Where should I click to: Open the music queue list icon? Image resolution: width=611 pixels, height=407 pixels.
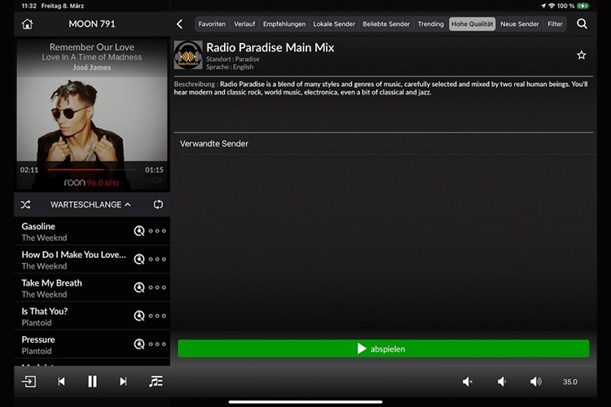pyautogui.click(x=156, y=382)
